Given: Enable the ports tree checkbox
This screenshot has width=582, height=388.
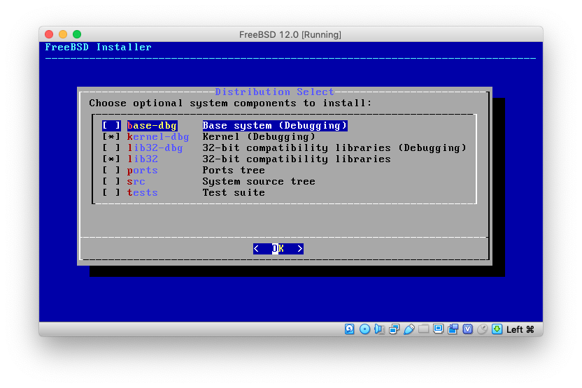Looking at the screenshot, I should click(x=111, y=171).
